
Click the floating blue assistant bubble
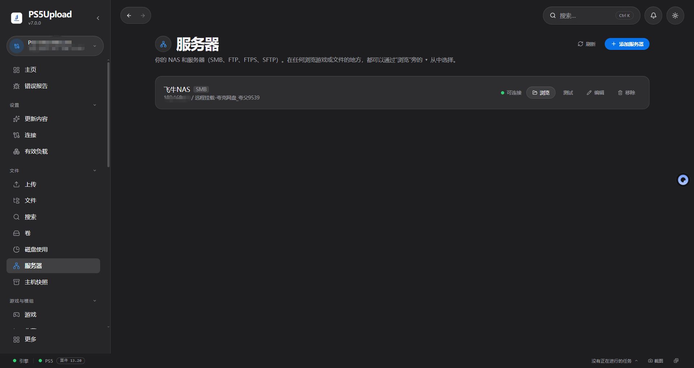click(683, 180)
